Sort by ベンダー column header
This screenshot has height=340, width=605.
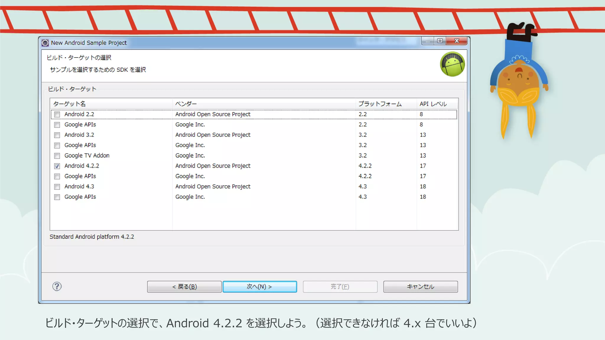point(264,104)
